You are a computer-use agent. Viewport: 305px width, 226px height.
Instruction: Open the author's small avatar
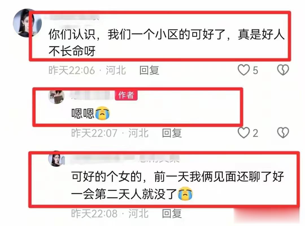pos(56,97)
